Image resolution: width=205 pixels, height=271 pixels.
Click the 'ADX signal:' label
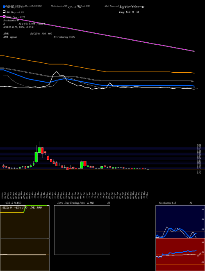pyautogui.click(x=10, y=37)
